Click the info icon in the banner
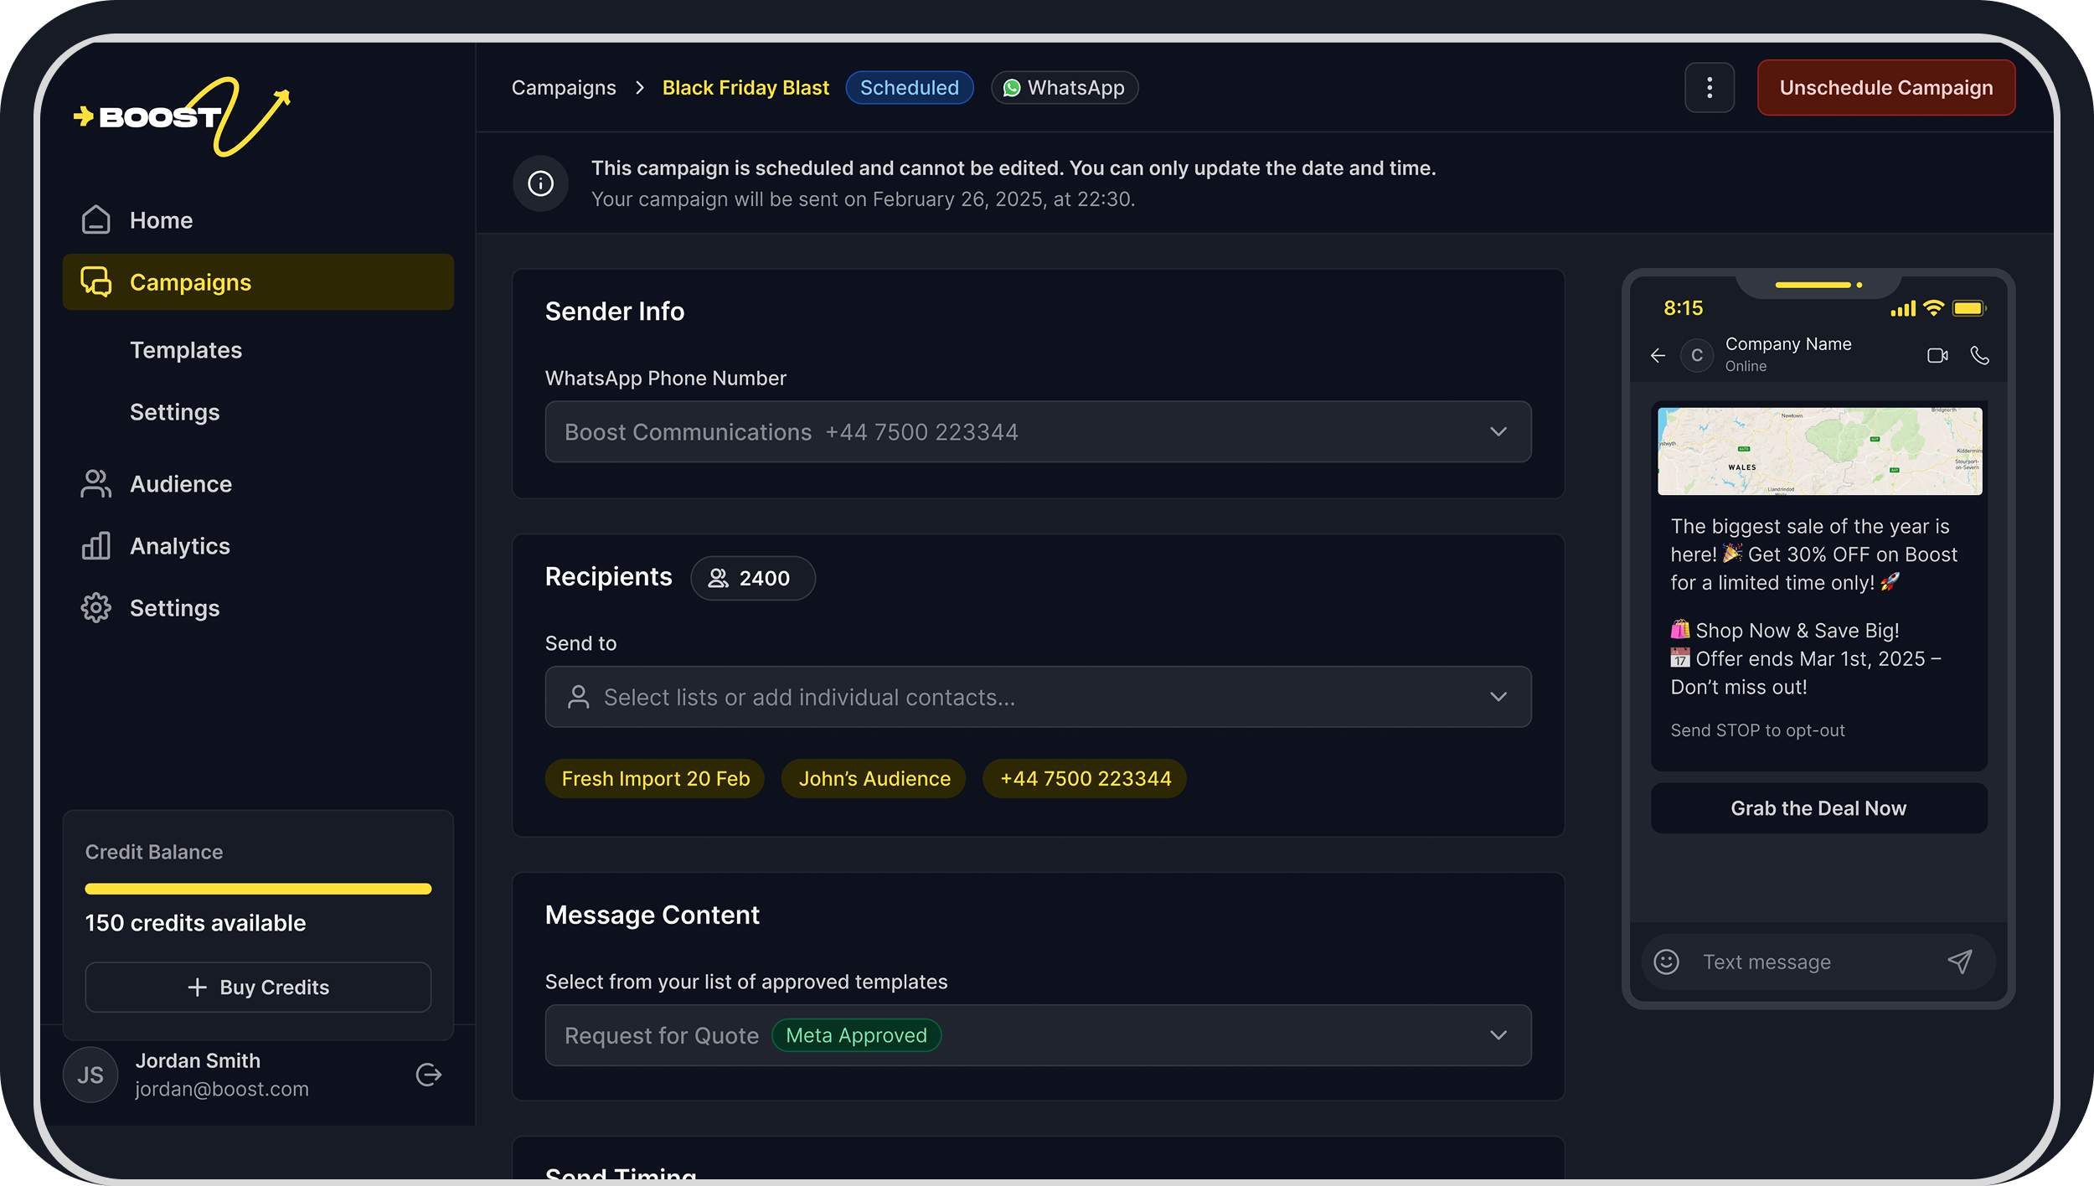The width and height of the screenshot is (2094, 1186). click(x=541, y=183)
